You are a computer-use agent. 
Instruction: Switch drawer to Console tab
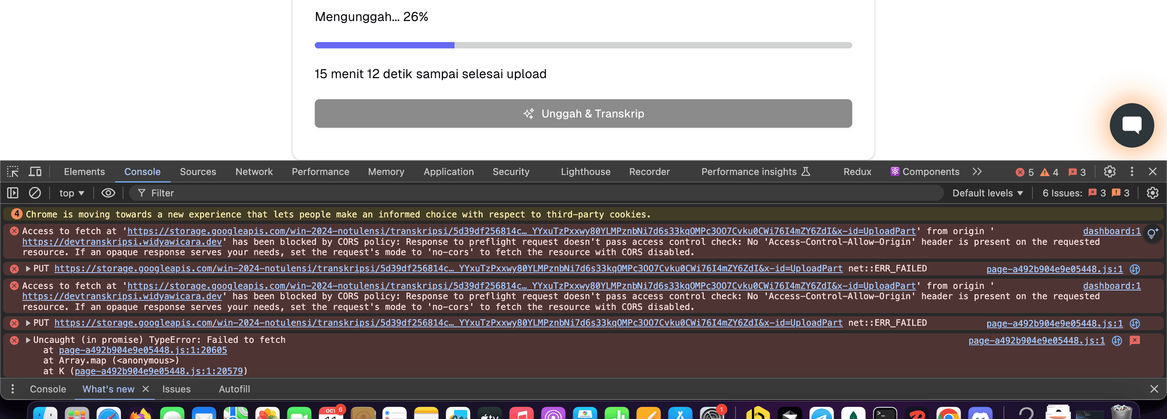[x=48, y=389]
